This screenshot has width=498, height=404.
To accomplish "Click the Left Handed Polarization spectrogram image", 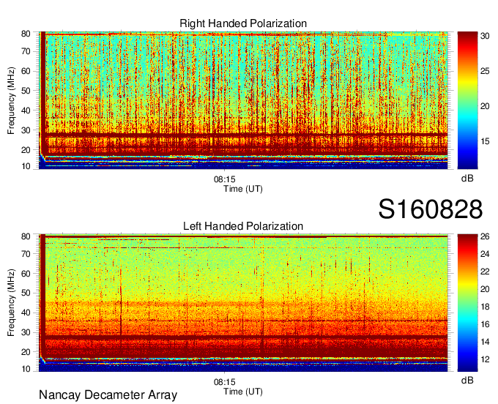I will click(243, 303).
